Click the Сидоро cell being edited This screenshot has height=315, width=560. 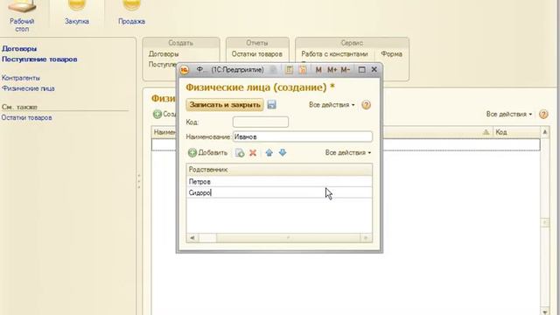click(279, 192)
